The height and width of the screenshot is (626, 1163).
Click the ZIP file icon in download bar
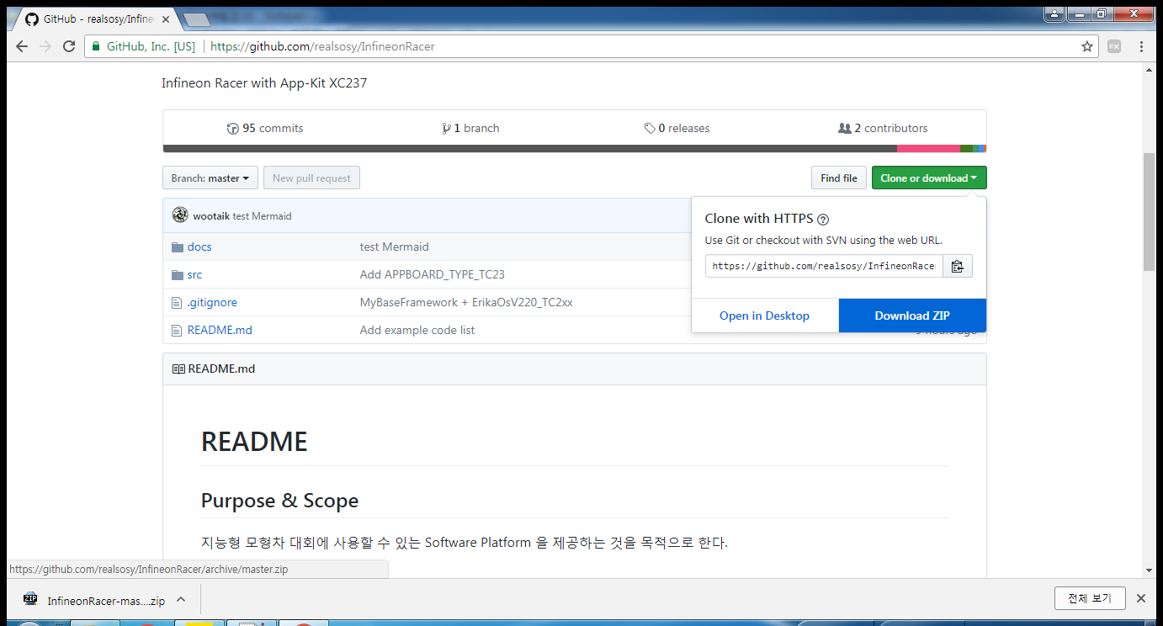coord(30,599)
